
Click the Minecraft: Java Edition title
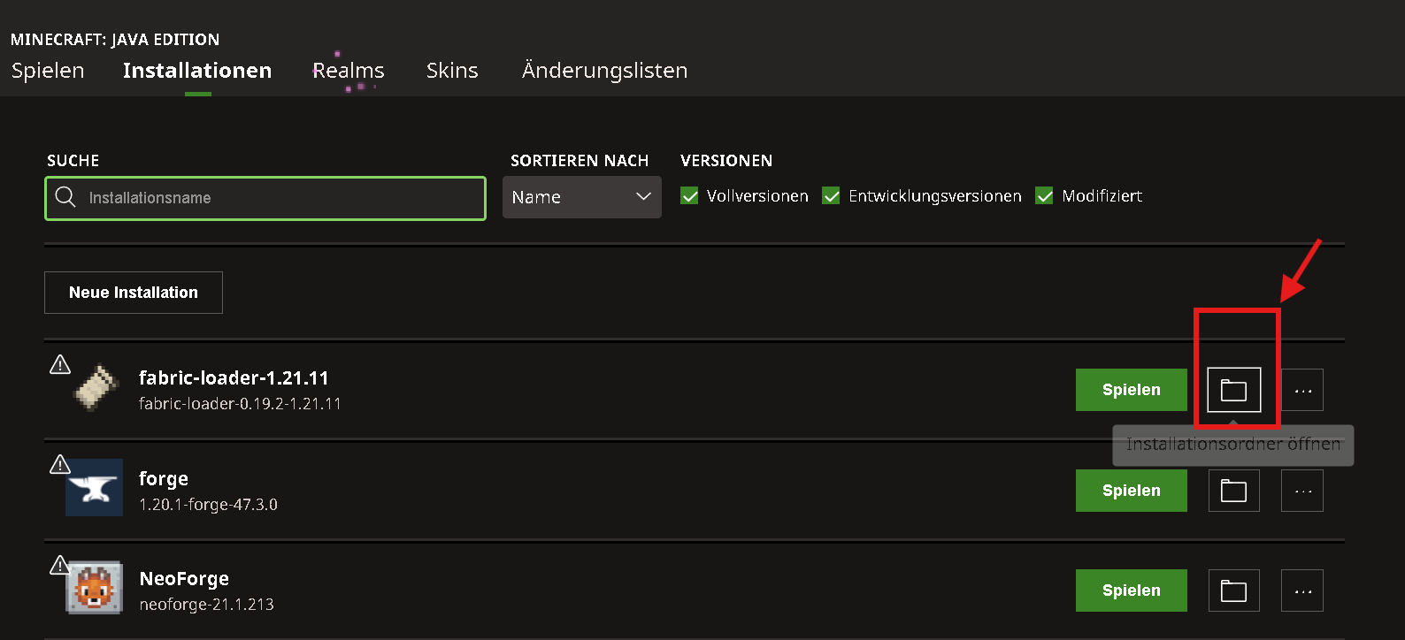click(x=115, y=39)
